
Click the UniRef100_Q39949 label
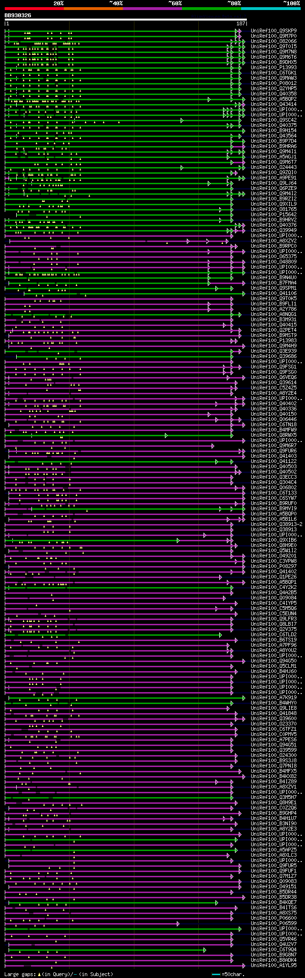click(x=274, y=230)
